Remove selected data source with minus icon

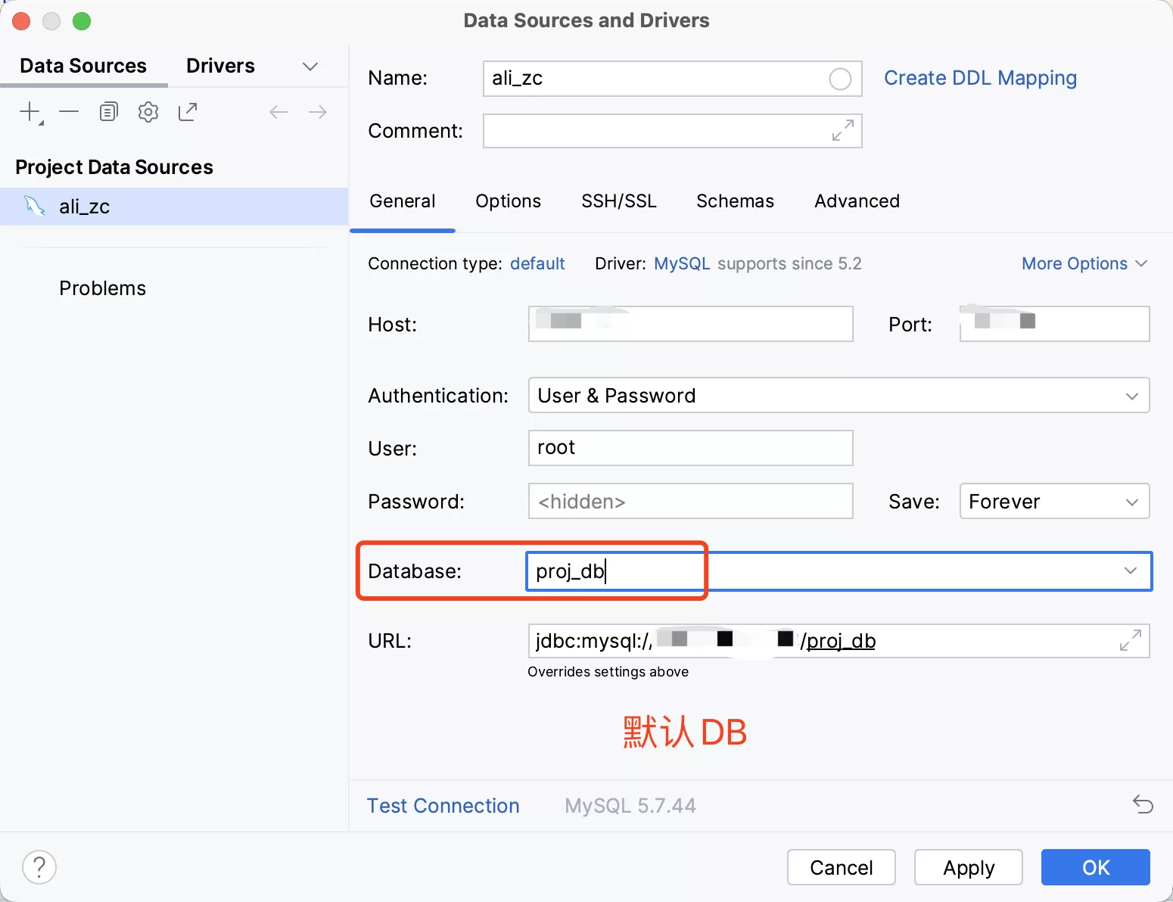[69, 112]
